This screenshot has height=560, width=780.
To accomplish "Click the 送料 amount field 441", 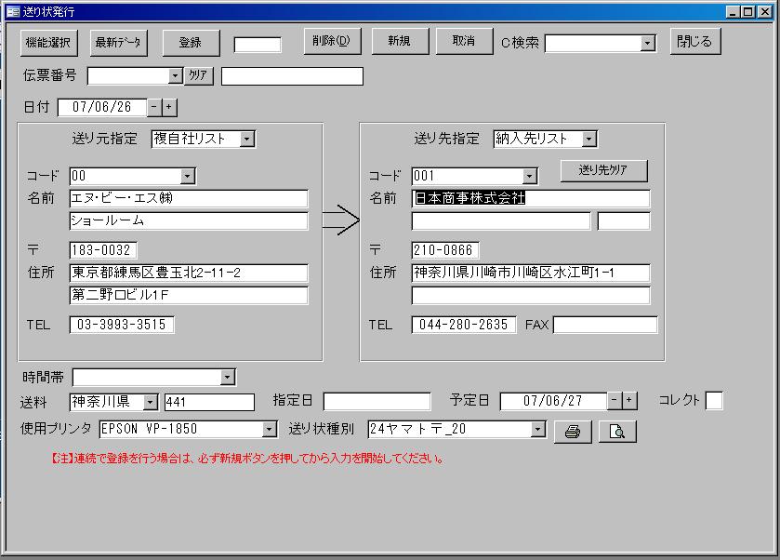I will coord(209,402).
